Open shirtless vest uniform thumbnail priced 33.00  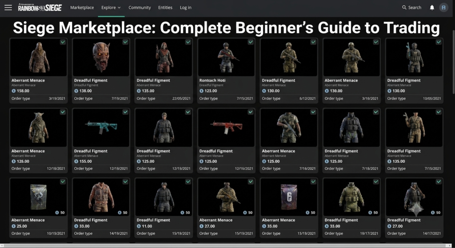pyautogui.click(x=101, y=197)
